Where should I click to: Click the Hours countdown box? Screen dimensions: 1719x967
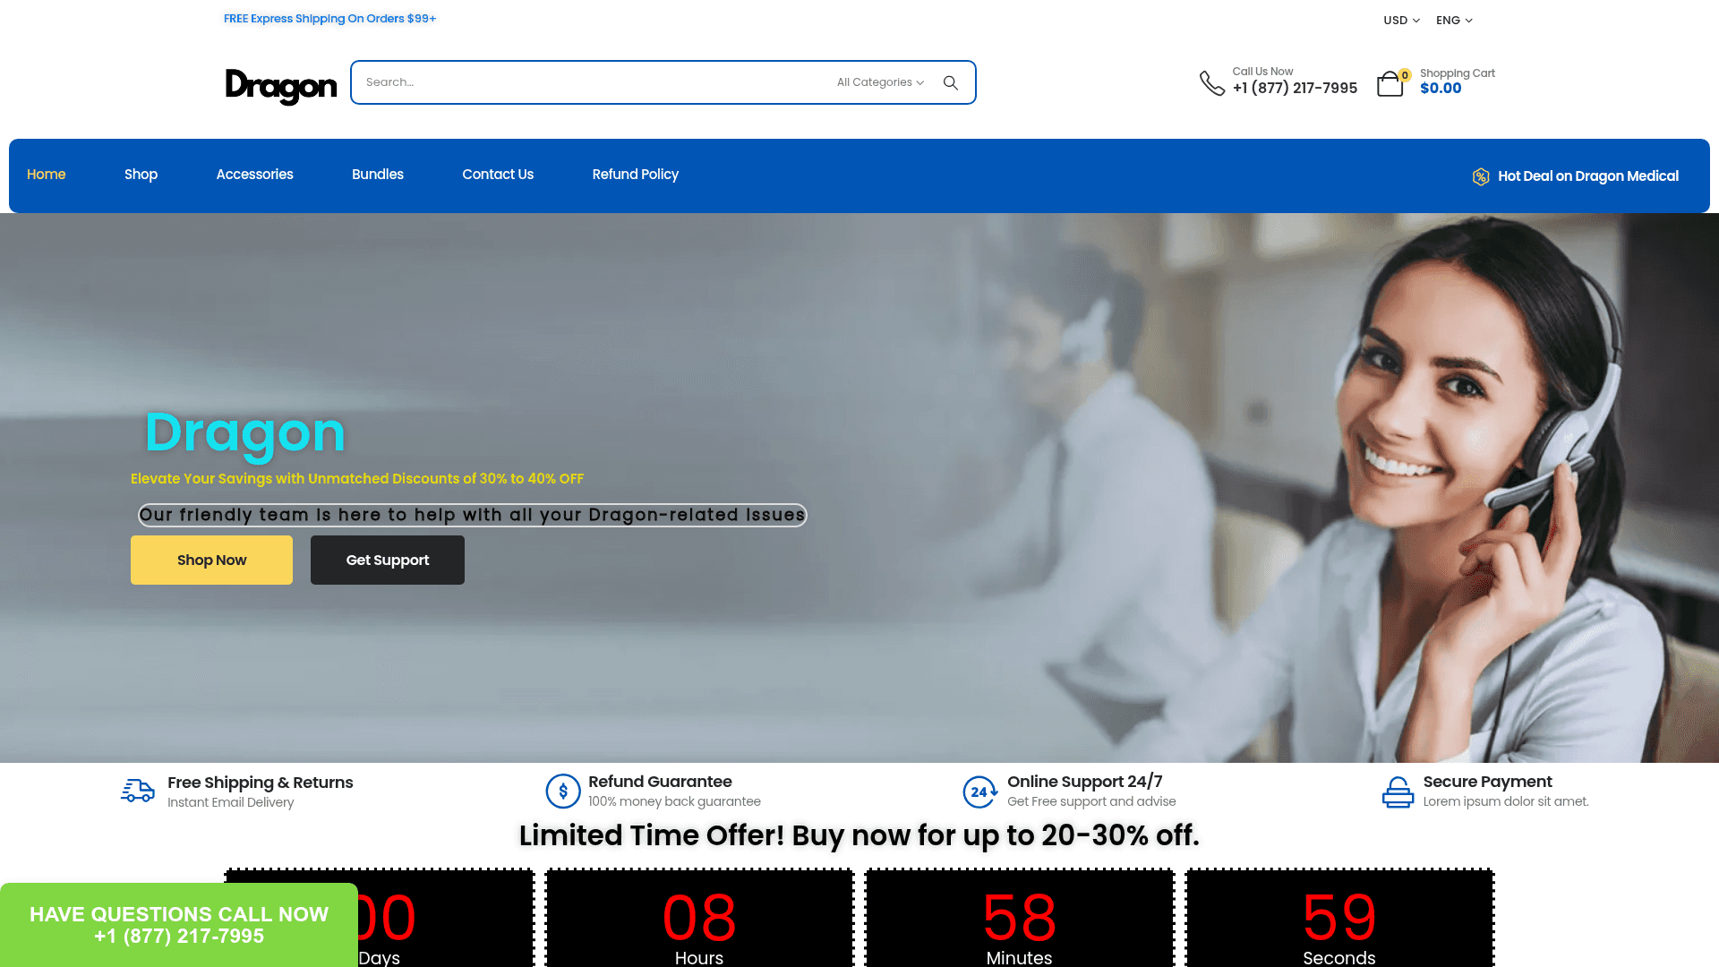pos(699,918)
